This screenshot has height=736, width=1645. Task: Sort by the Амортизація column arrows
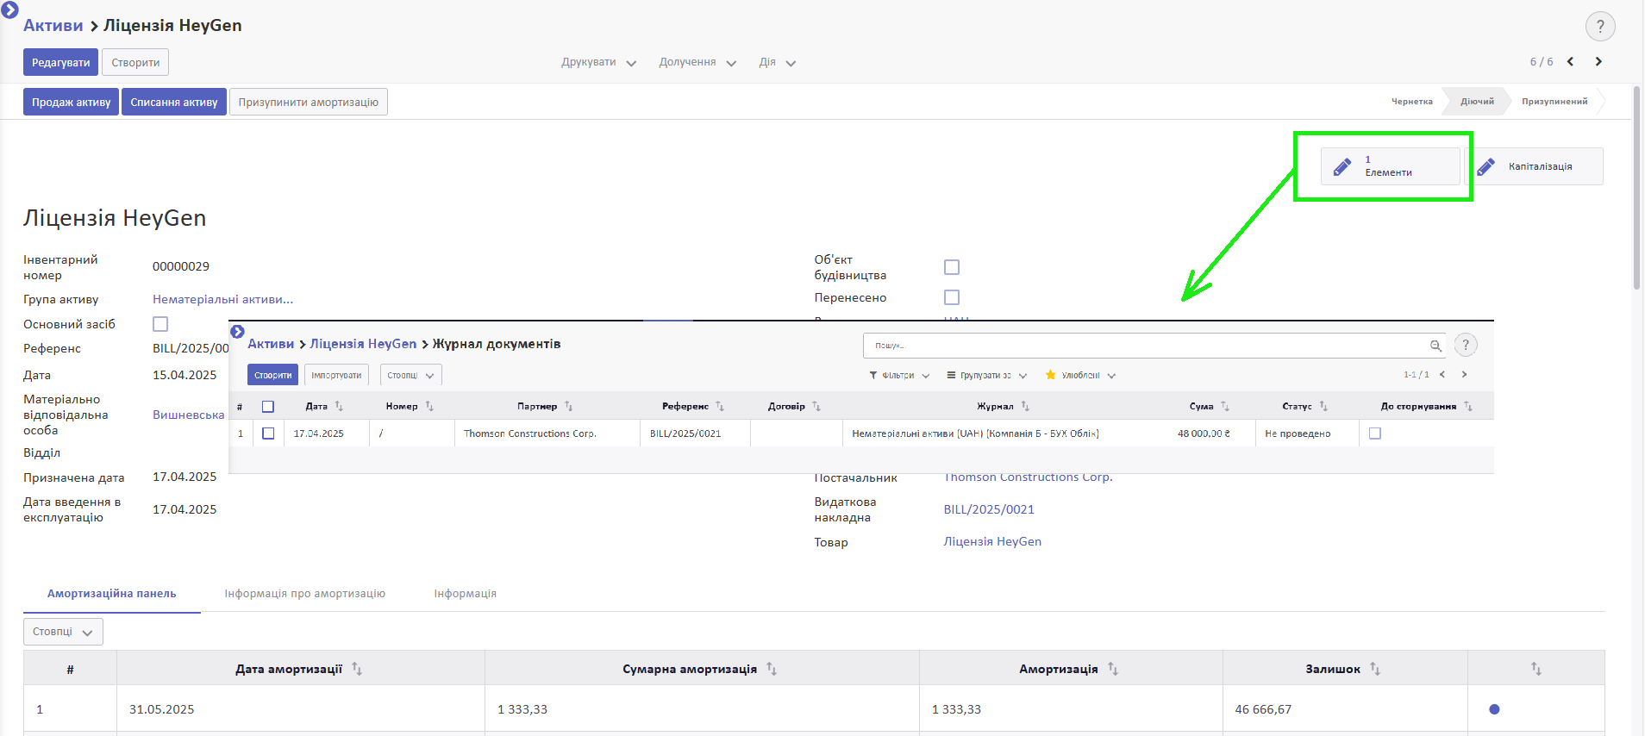tap(1113, 669)
